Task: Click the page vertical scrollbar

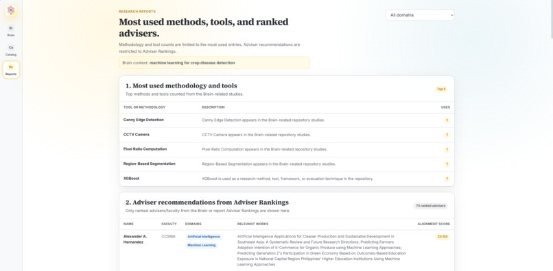Action: [x=551, y=19]
